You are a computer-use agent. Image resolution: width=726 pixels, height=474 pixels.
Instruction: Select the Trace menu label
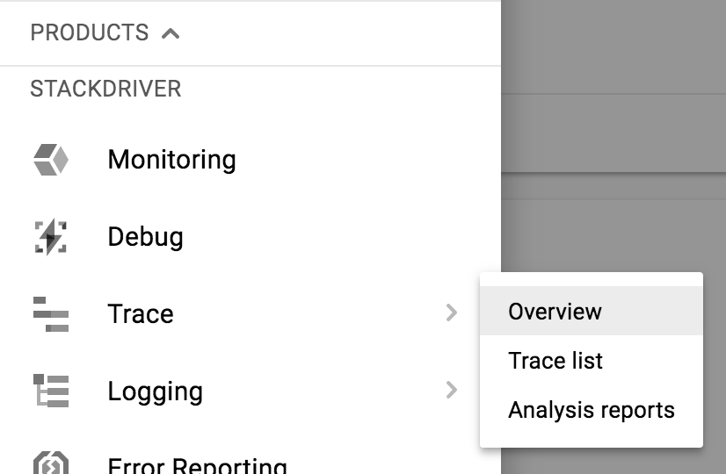click(x=140, y=314)
